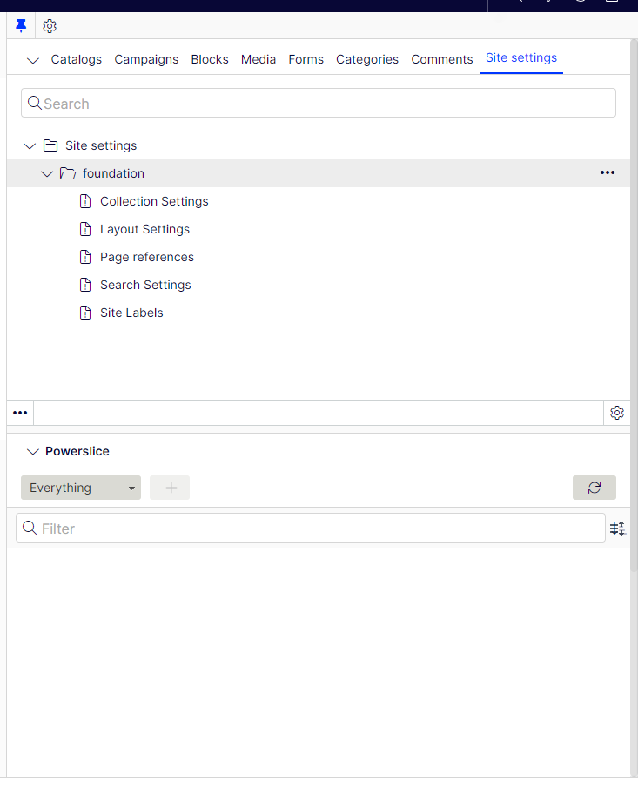Click the three-dot menu at tree panel bottom
638x802 pixels.
(x=20, y=413)
